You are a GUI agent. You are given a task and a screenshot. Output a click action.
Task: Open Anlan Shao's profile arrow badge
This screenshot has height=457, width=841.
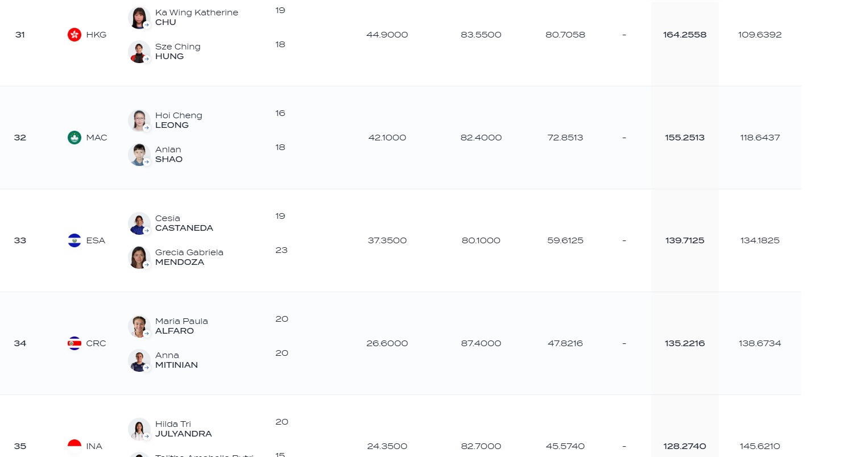coord(146,162)
